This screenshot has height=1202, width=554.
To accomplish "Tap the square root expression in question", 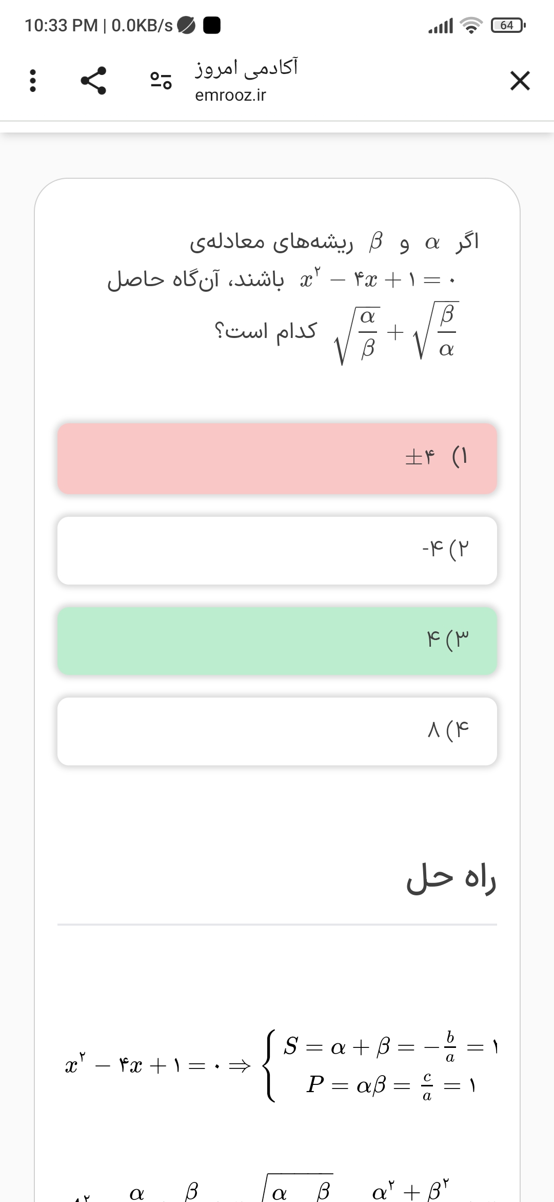I will pos(396,333).
